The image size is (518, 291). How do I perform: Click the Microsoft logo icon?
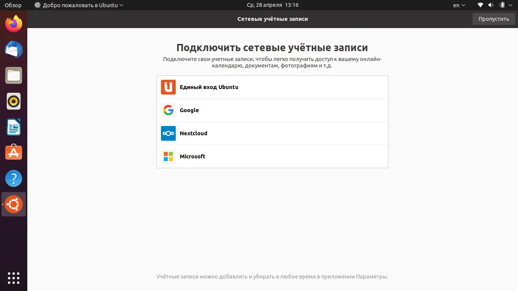pos(168,156)
